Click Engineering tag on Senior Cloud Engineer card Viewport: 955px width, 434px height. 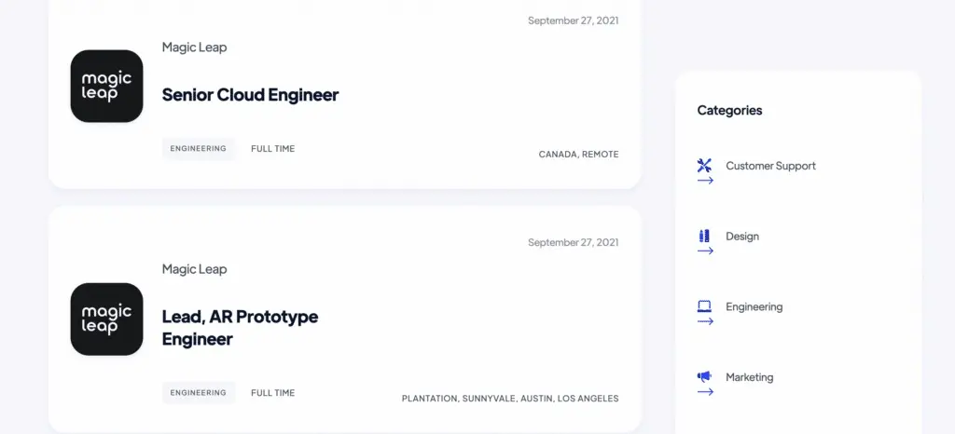tap(199, 148)
